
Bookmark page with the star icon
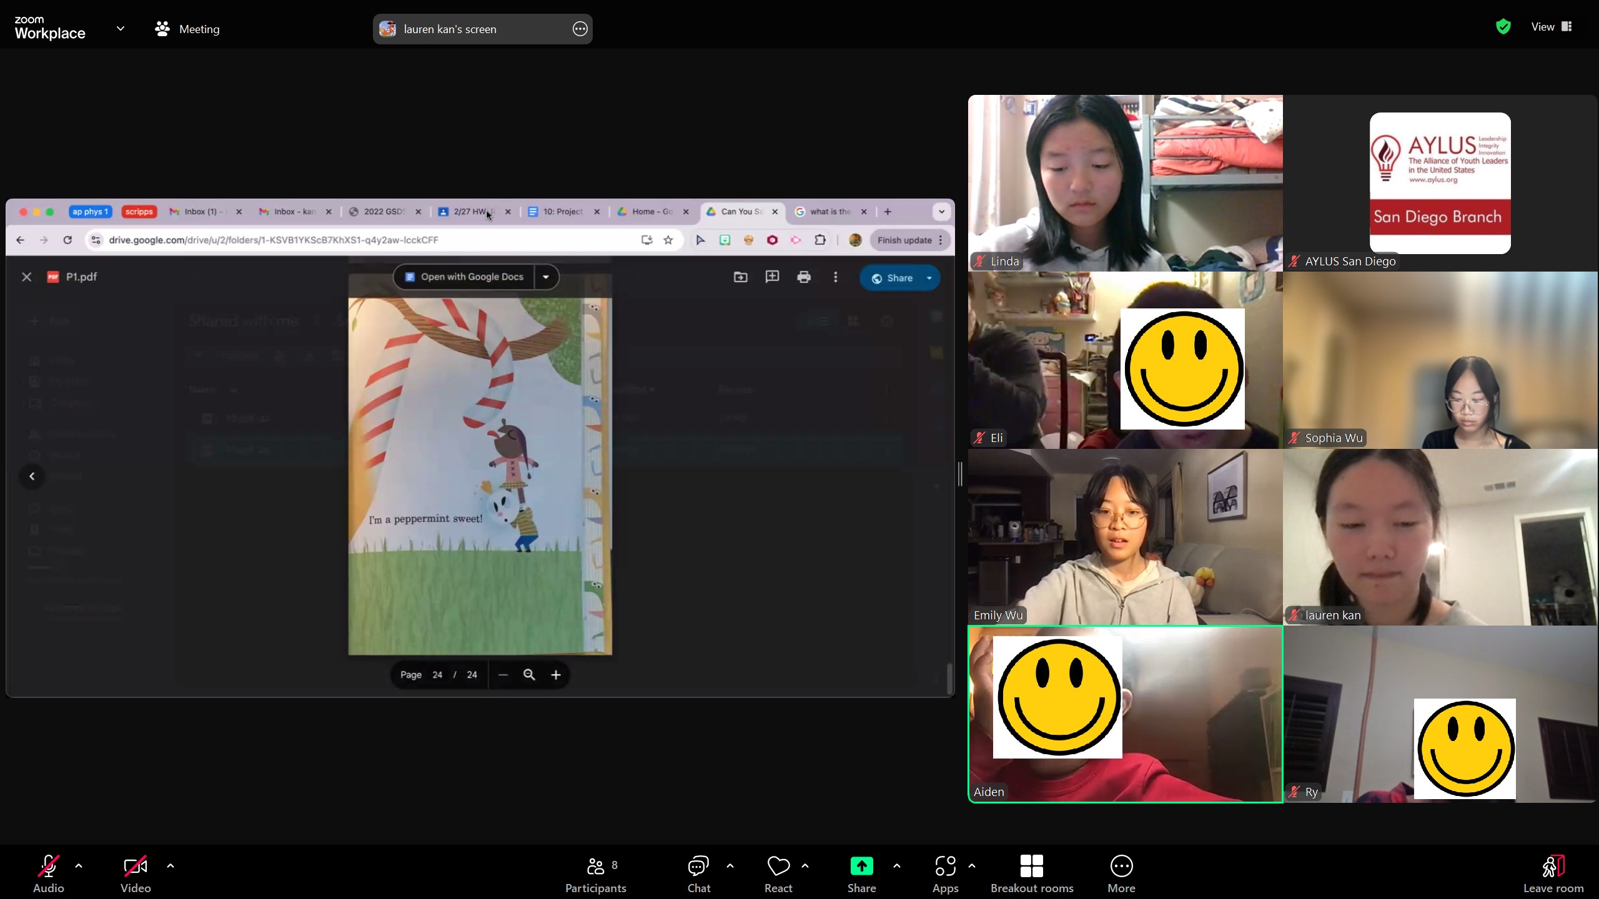point(668,240)
